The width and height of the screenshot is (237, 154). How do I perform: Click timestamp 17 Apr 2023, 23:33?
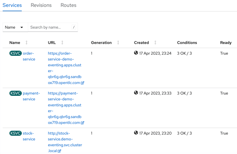(x=155, y=93)
